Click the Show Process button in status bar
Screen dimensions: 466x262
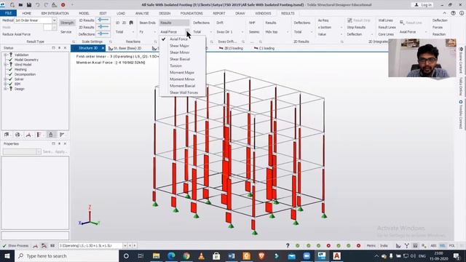16,246
